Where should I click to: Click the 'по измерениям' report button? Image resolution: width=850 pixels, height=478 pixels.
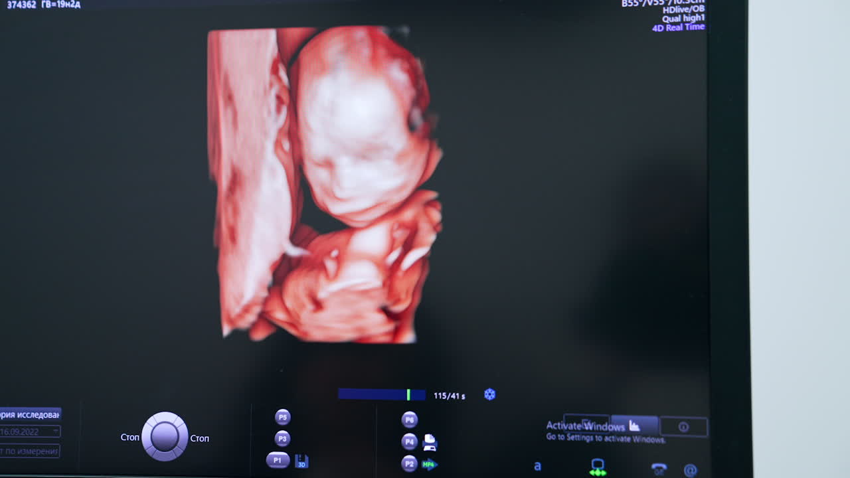coord(30,451)
